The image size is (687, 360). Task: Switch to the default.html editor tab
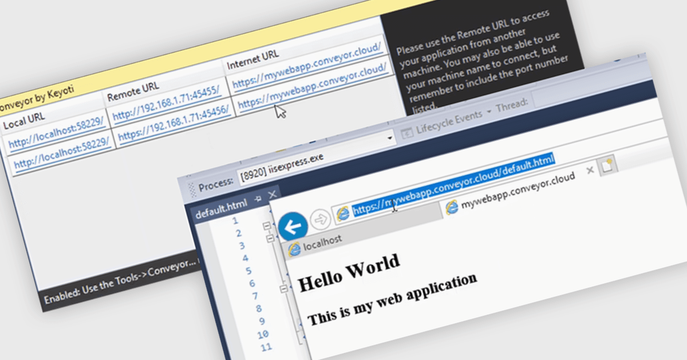click(222, 209)
